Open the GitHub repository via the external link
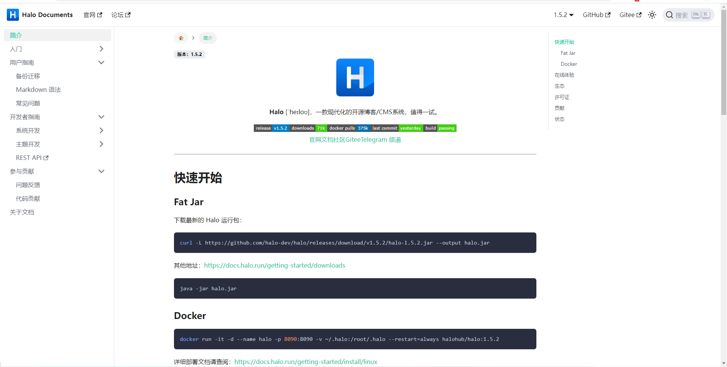This screenshot has height=367, width=727. 596,15
